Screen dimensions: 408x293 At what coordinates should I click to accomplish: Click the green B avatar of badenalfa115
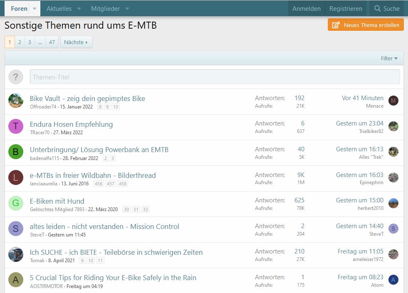tap(16, 152)
